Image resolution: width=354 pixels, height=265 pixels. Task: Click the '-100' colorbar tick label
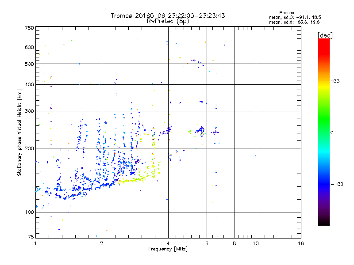pos(337,184)
